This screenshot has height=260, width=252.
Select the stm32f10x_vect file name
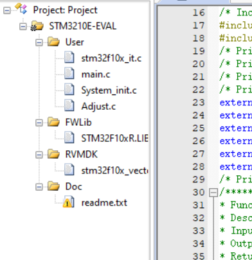click(114, 171)
